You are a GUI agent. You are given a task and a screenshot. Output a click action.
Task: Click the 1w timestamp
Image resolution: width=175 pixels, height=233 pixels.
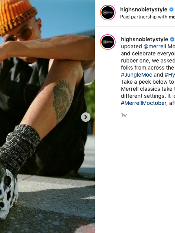click(x=124, y=115)
